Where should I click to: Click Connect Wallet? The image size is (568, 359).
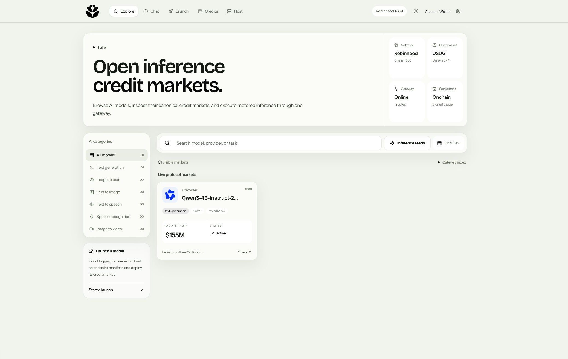click(437, 12)
